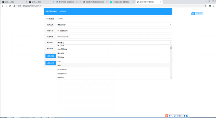216x118 pixels.
Task: Open the Chrome profile avatar menu
Action: (x=210, y=6)
